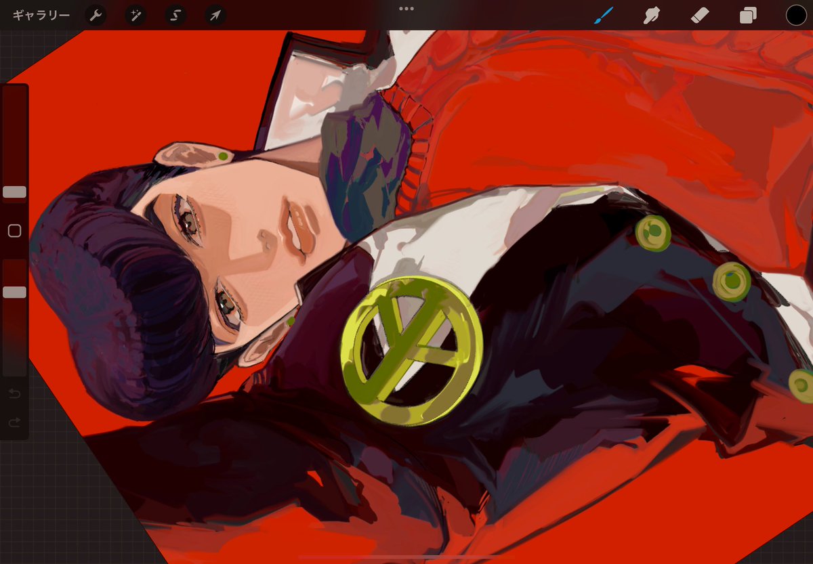Open the Actions wrench menu

pyautogui.click(x=96, y=15)
